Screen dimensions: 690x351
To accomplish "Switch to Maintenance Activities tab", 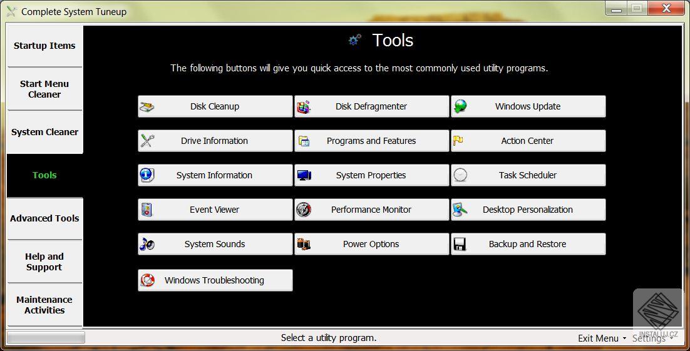I will click(x=44, y=305).
